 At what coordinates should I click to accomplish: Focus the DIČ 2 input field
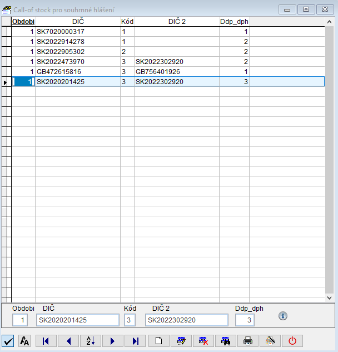187,320
